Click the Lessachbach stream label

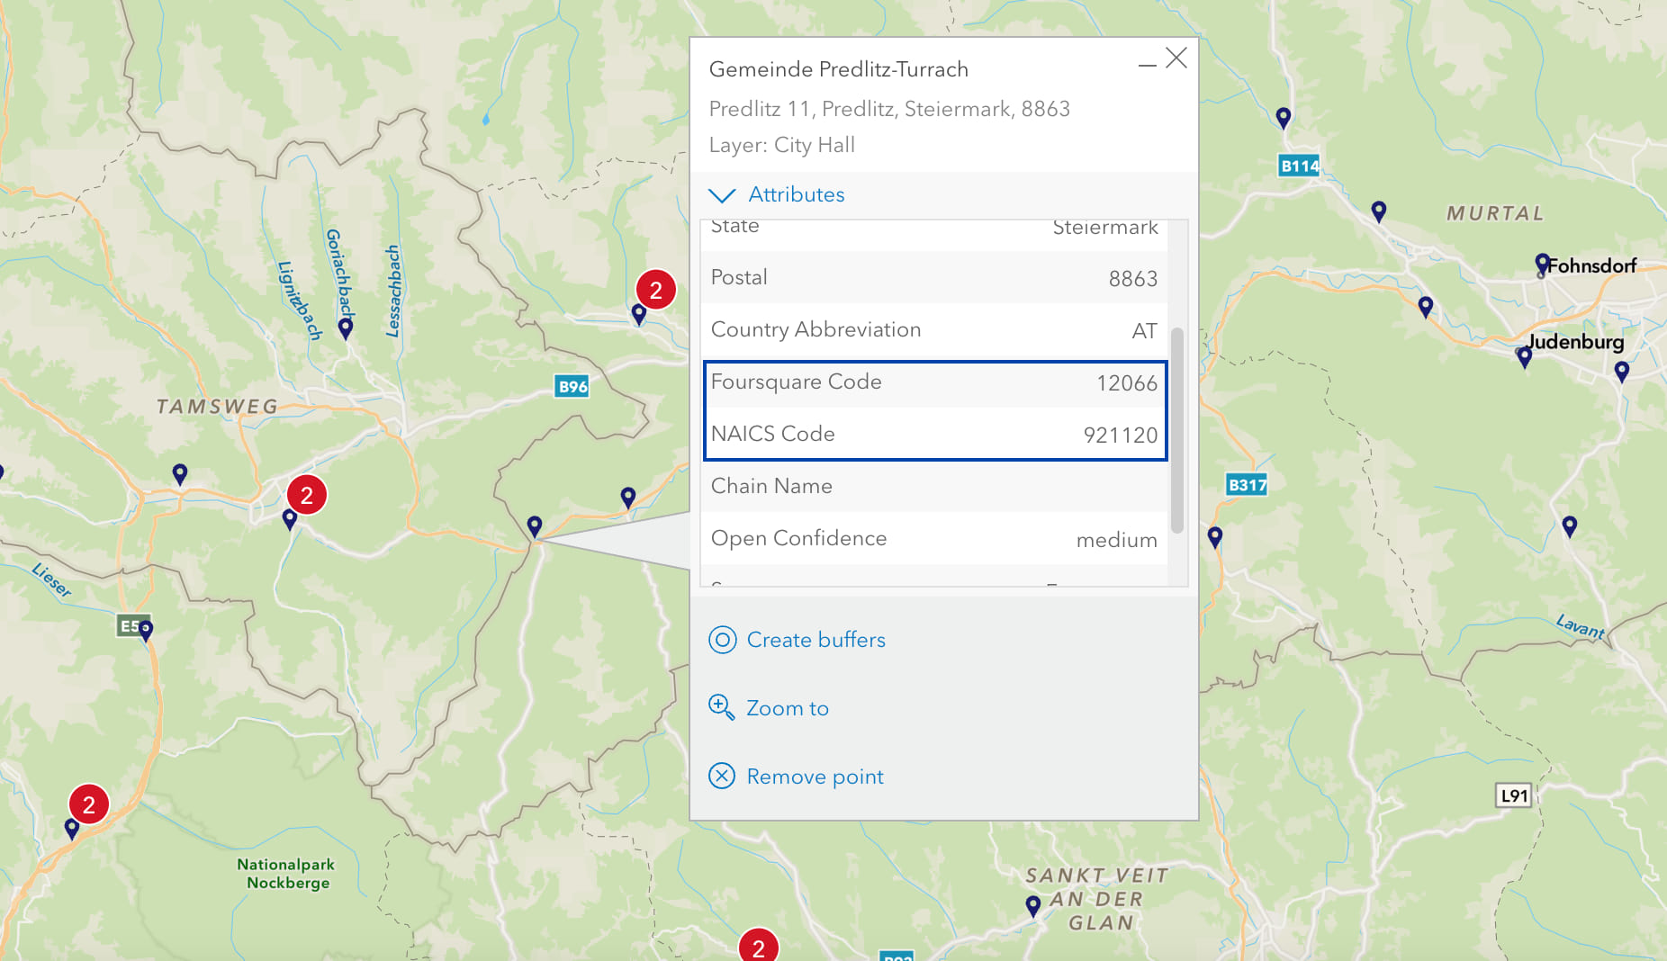pos(392,291)
